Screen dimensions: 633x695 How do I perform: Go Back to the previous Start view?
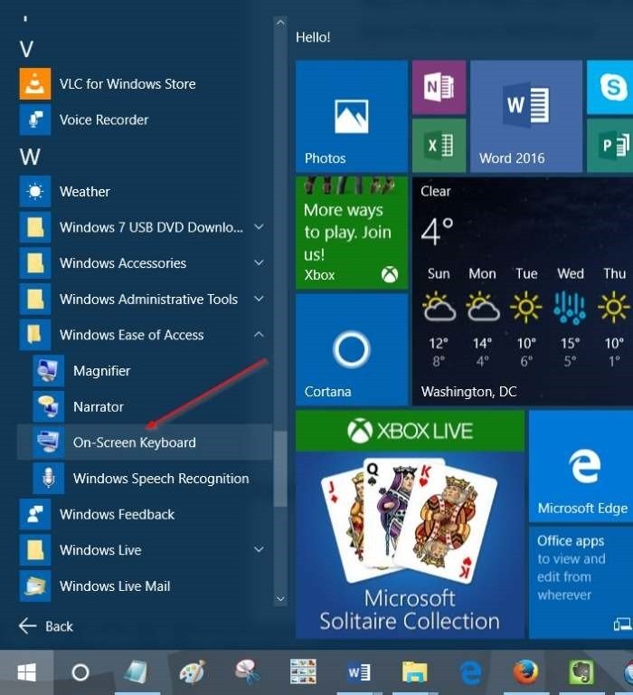point(47,626)
